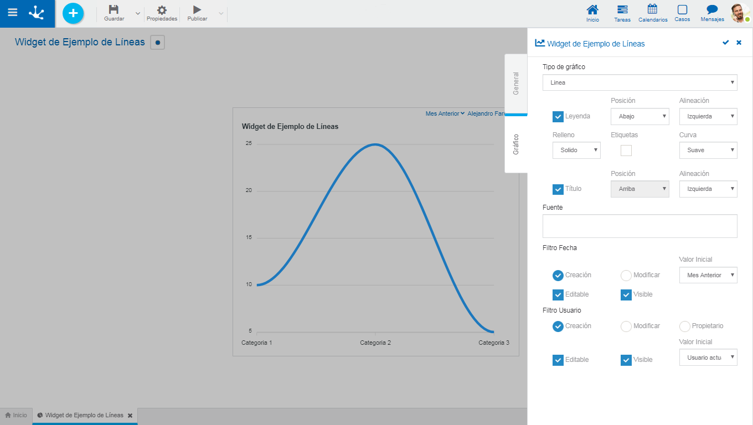
Task: Expand the Publicar options arrow
Action: 221,13
